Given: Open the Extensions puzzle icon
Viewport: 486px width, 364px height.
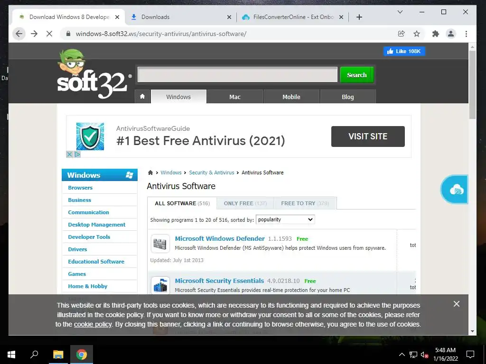Looking at the screenshot, I should point(436,34).
